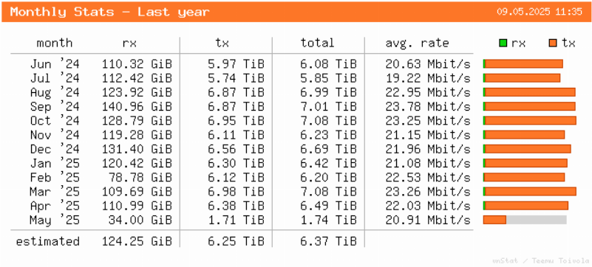The height and width of the screenshot is (267, 592).
Task: Click the Feb '25 month label
Action: click(x=55, y=177)
